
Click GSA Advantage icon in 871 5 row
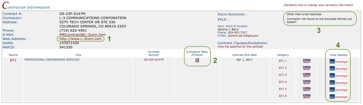(x=339, y=90)
